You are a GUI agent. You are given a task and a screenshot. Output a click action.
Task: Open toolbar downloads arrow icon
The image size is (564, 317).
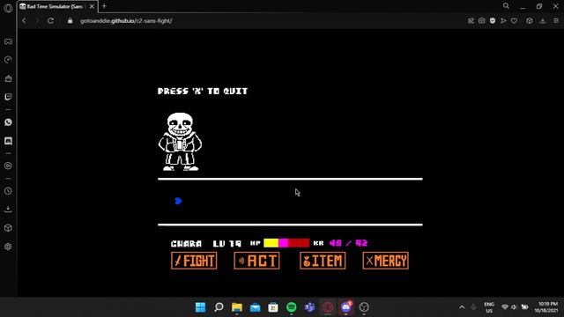tap(543, 21)
